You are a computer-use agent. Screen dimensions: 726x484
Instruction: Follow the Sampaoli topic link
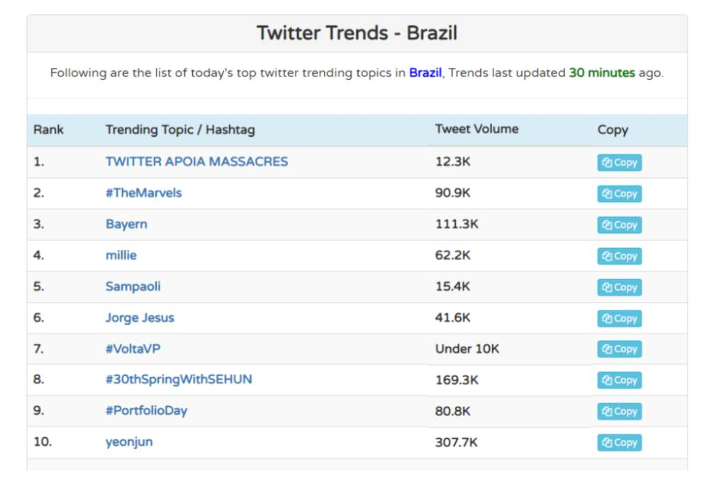(133, 286)
